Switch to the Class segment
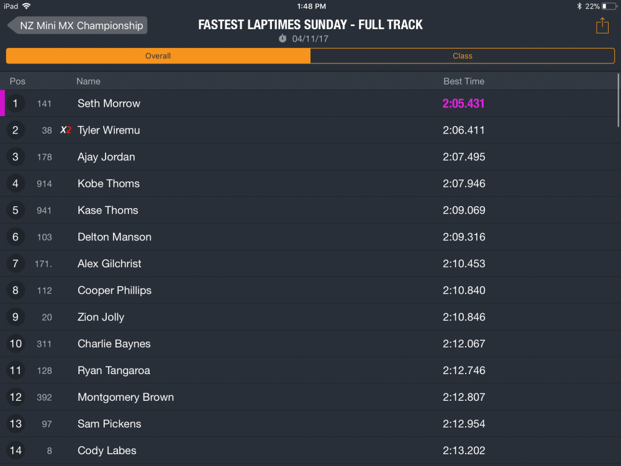The height and width of the screenshot is (466, 621). [462, 56]
